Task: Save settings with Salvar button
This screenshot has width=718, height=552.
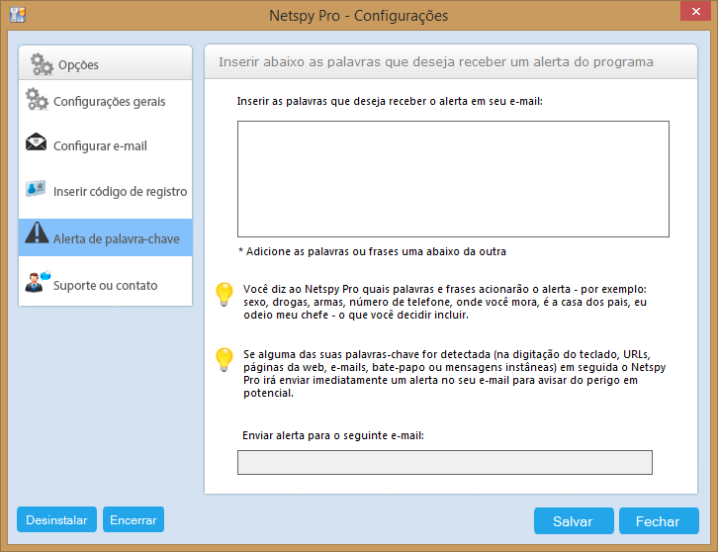Action: tap(574, 521)
